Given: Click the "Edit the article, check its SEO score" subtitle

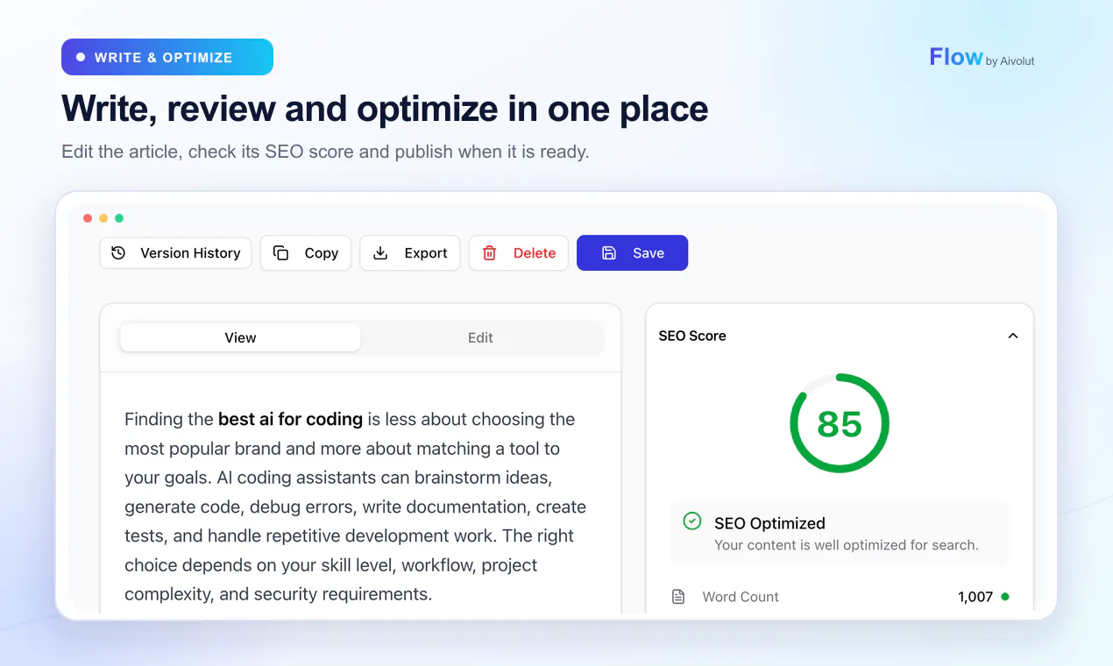Looking at the screenshot, I should pos(325,152).
